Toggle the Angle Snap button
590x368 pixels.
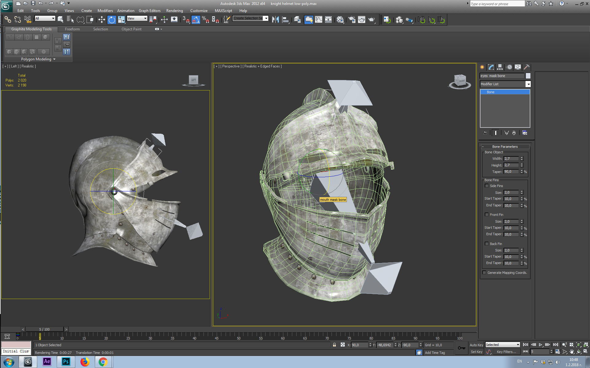tap(196, 20)
